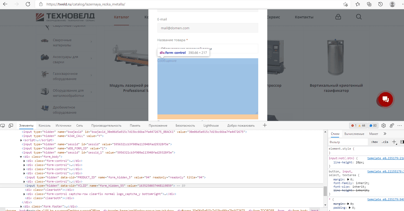Switch to the Источники tab
This screenshot has width=404, height=211.
63,126
